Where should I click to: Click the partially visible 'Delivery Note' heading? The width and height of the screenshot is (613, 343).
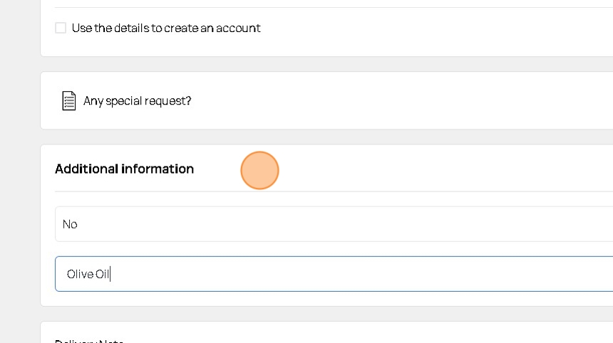point(89,340)
